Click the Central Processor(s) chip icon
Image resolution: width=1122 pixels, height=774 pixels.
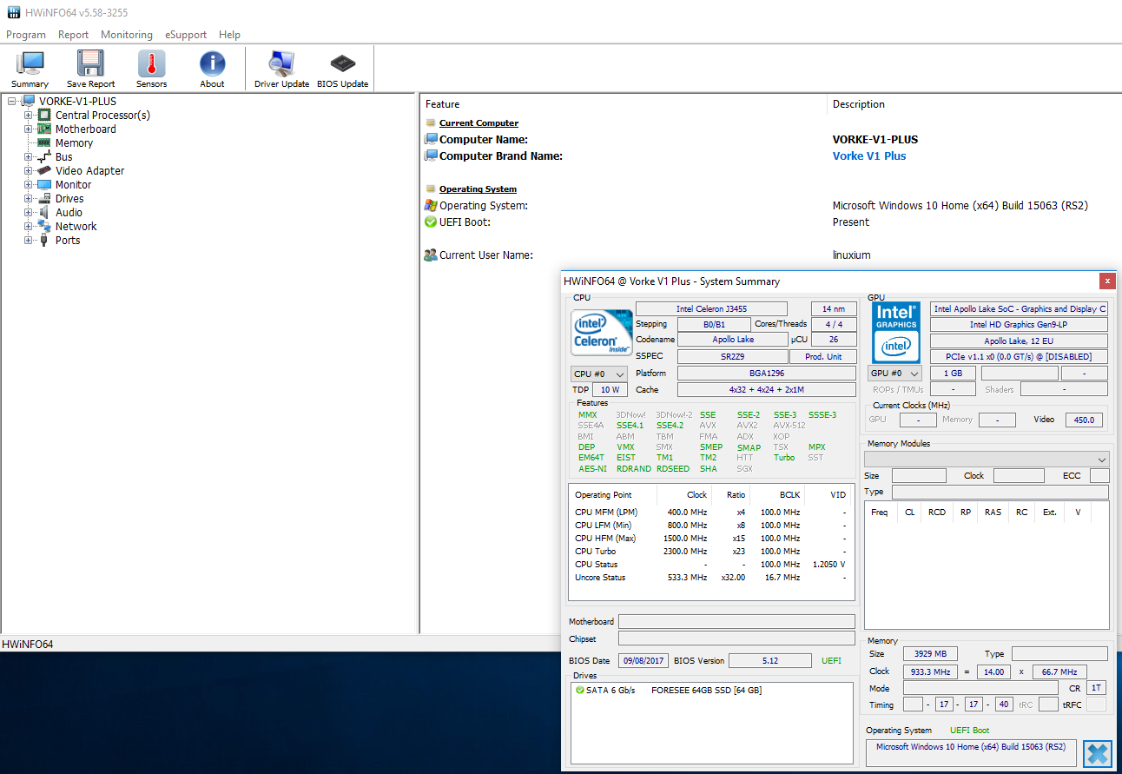point(43,115)
